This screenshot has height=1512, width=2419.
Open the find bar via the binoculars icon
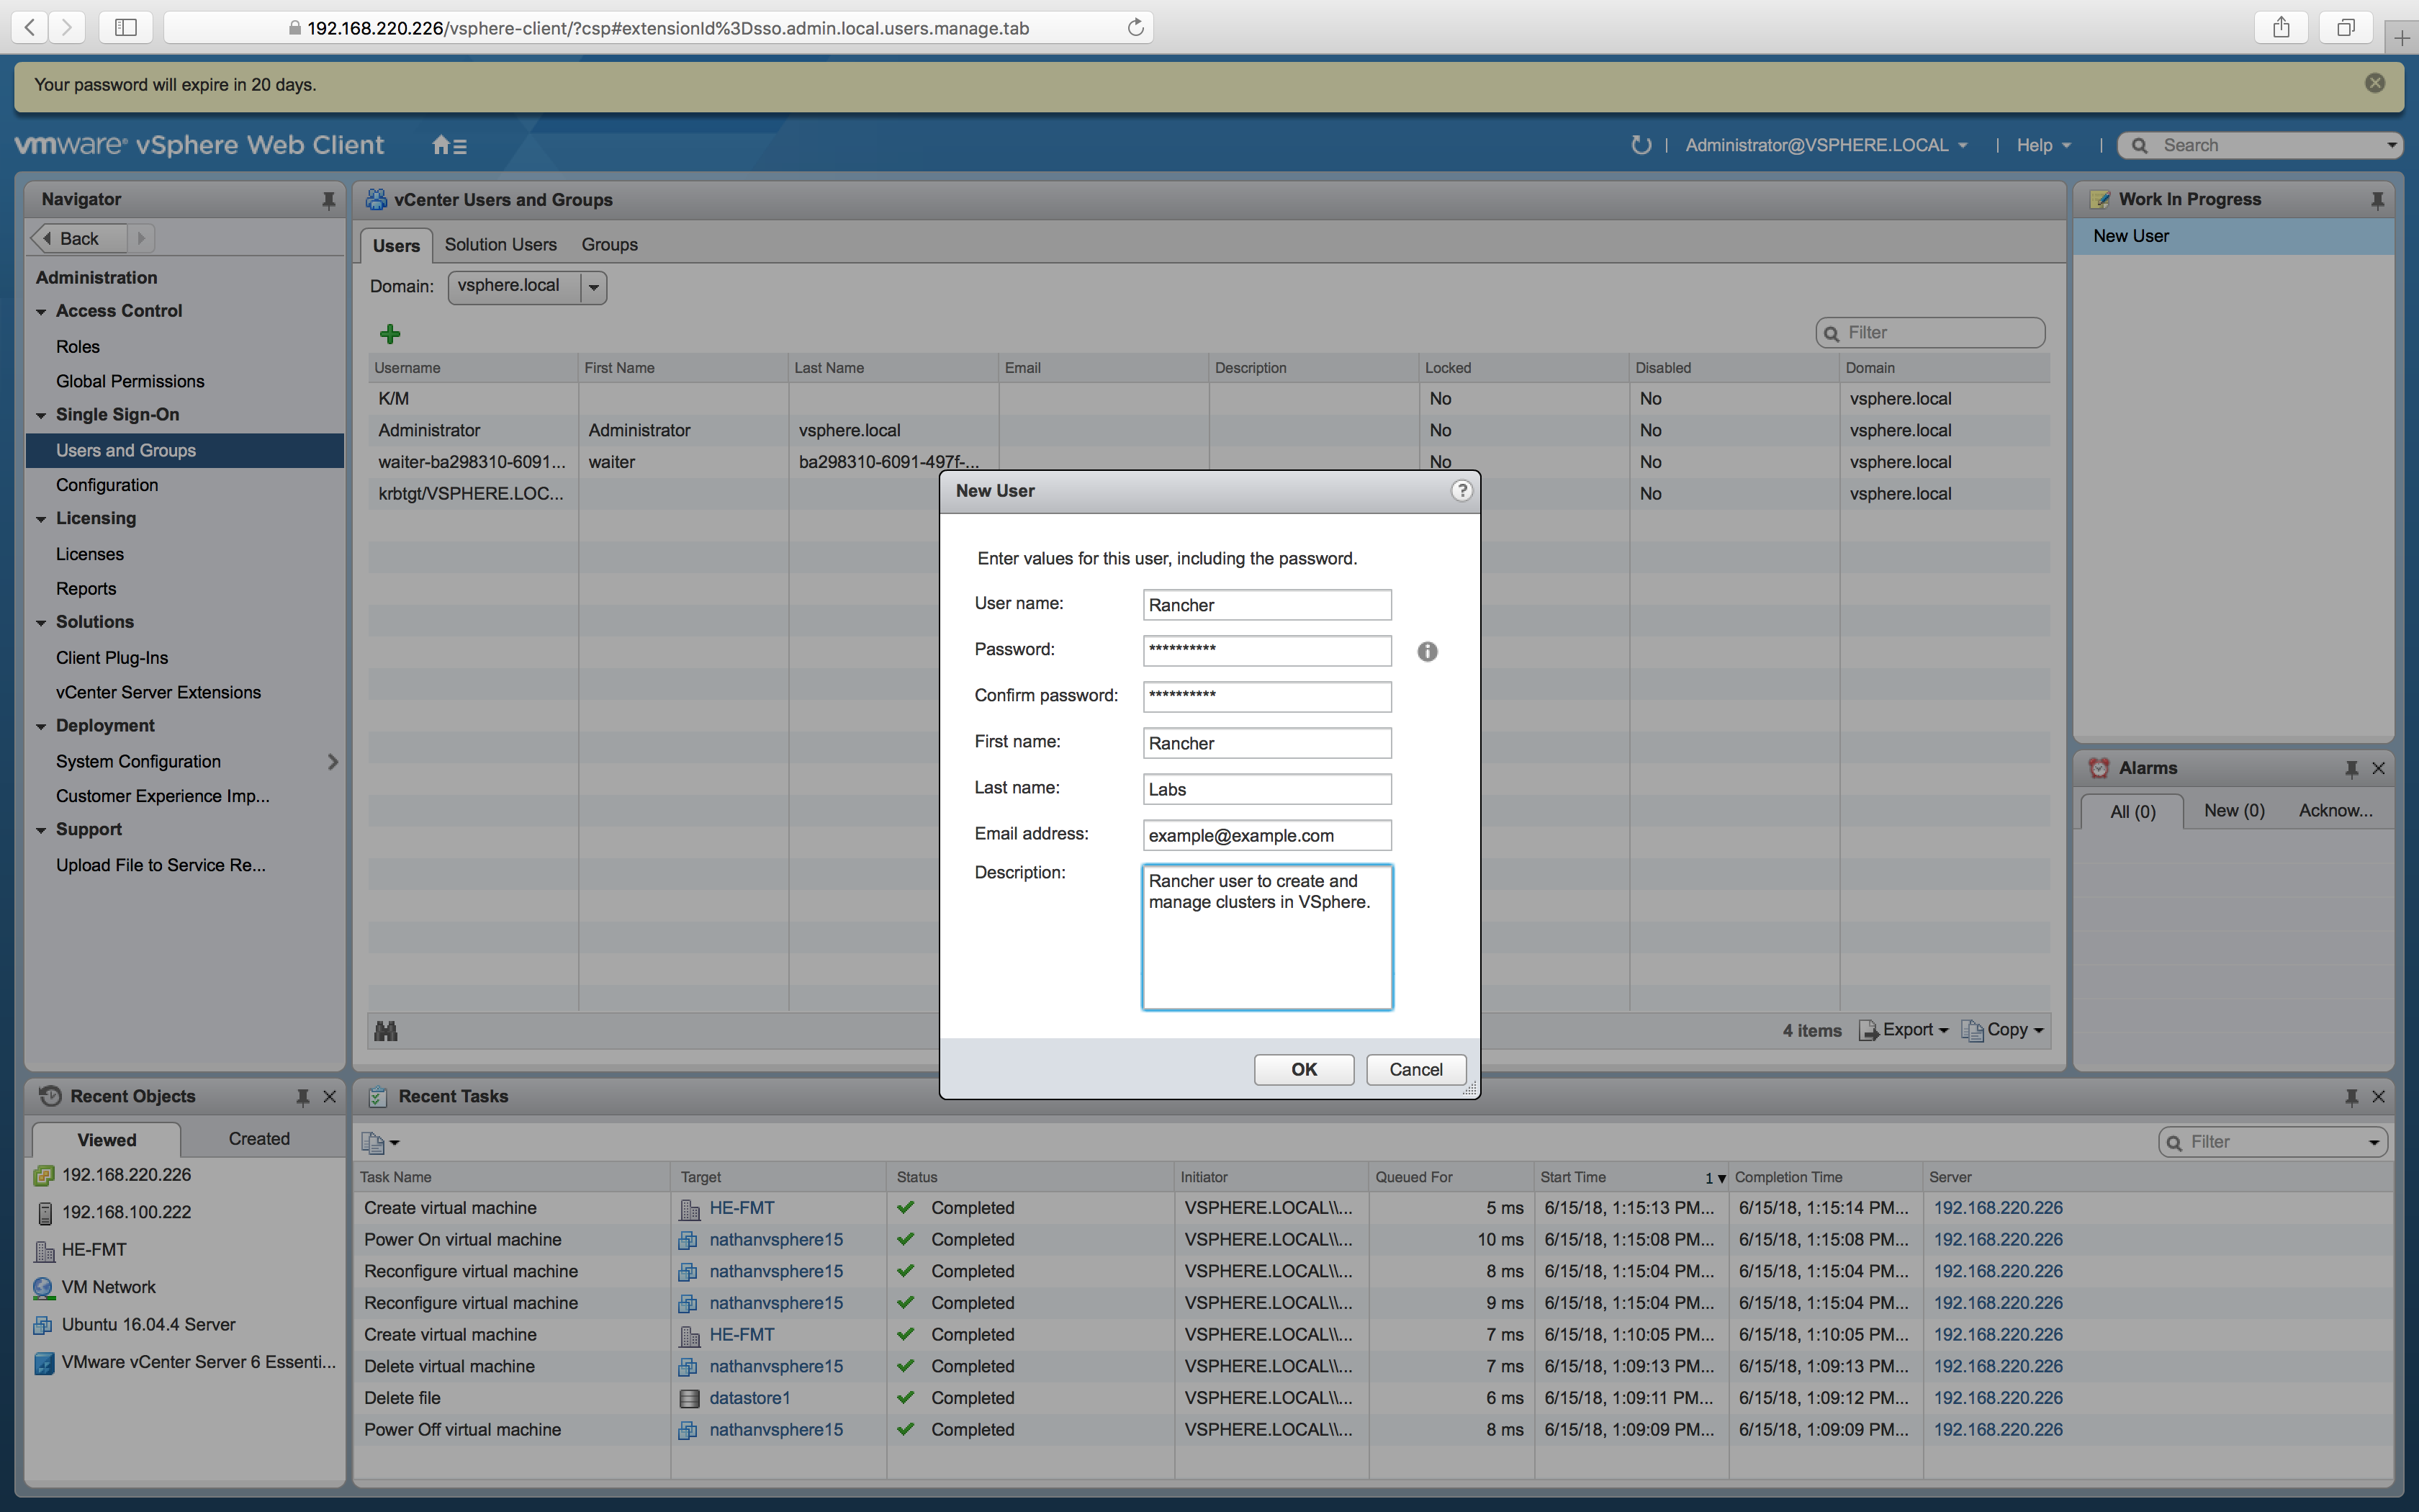pos(388,1030)
